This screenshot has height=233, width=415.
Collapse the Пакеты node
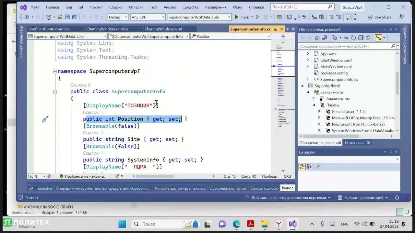314,105
